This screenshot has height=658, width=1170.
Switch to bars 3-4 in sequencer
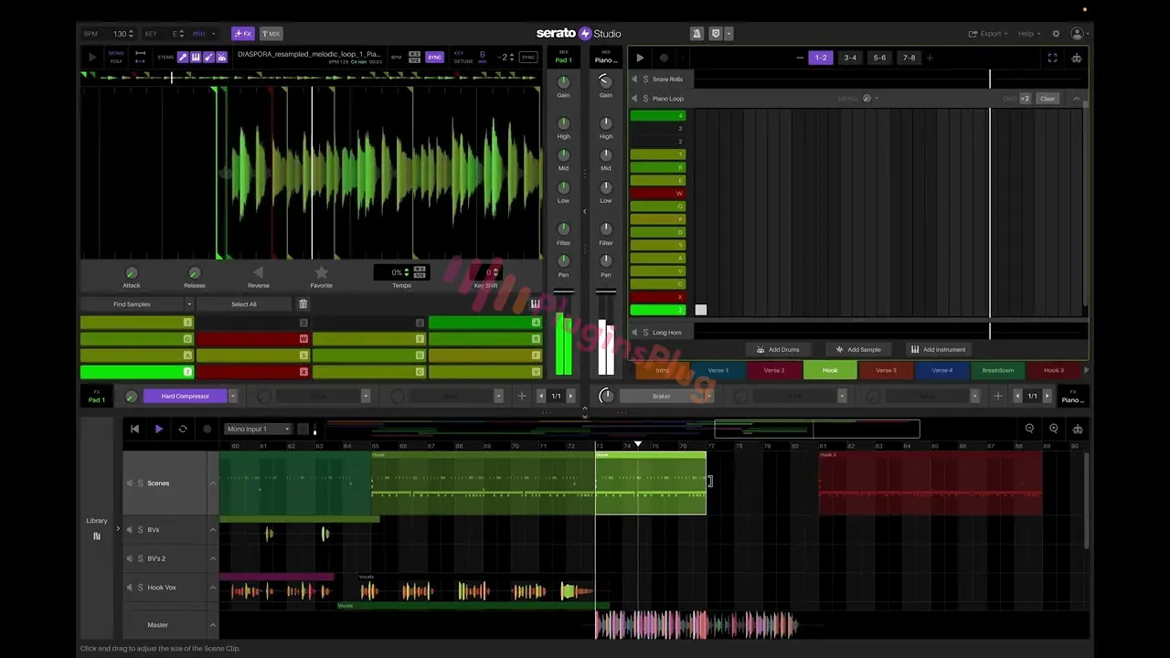[850, 58]
